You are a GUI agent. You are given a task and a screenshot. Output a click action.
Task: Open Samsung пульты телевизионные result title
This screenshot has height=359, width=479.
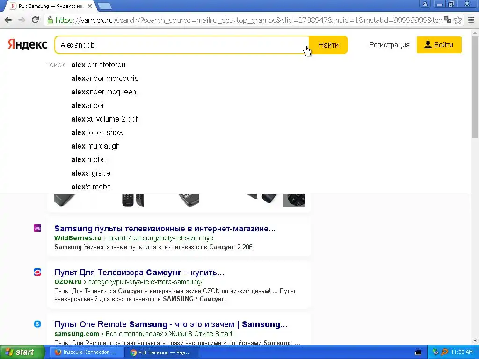point(165,229)
